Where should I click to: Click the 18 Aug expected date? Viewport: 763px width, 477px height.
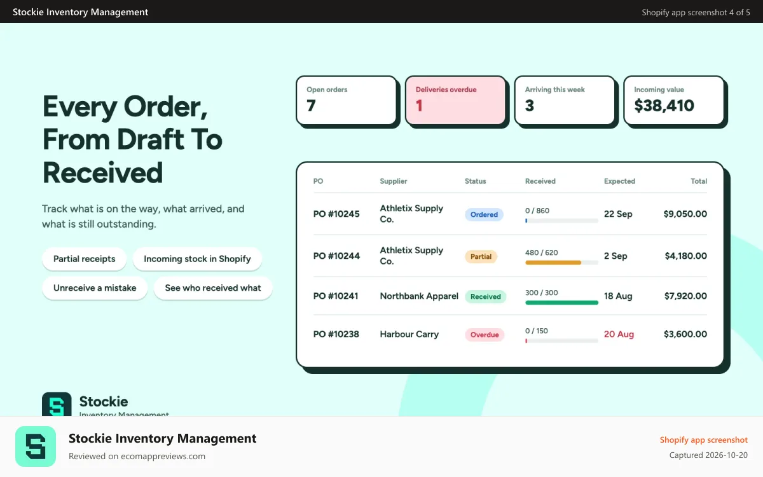point(618,296)
